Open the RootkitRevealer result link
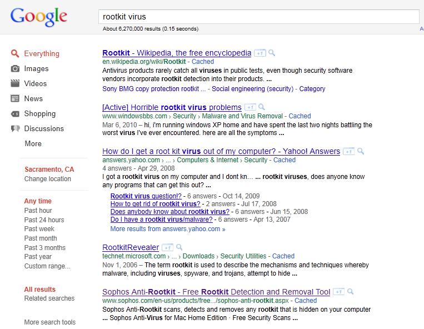Image resolution: width=424 pixels, height=329 pixels. tap(131, 247)
